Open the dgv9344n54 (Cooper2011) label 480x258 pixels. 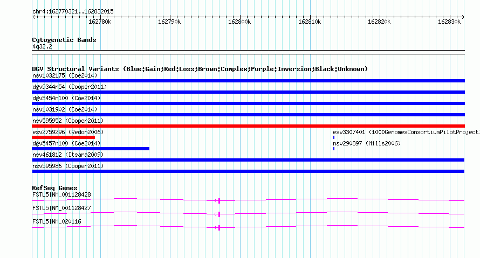[x=70, y=87]
